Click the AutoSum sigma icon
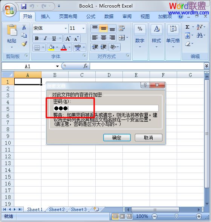 click(187, 27)
